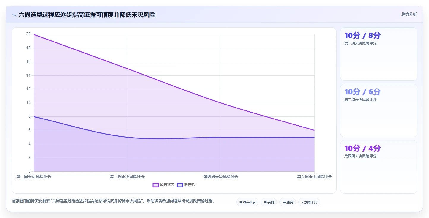Image resolution: width=429 pixels, height=218 pixels.
Task: Click the 进度 tag
Action: tap(288, 202)
